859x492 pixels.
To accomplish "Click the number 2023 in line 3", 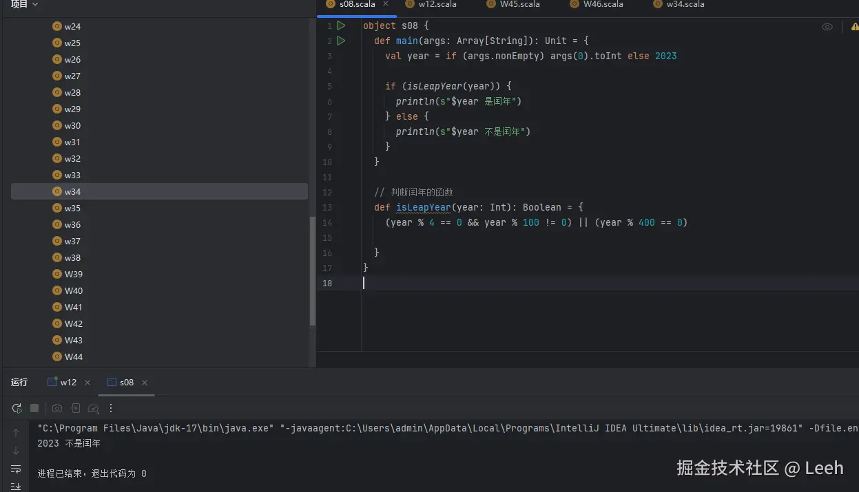I will pyautogui.click(x=665, y=56).
